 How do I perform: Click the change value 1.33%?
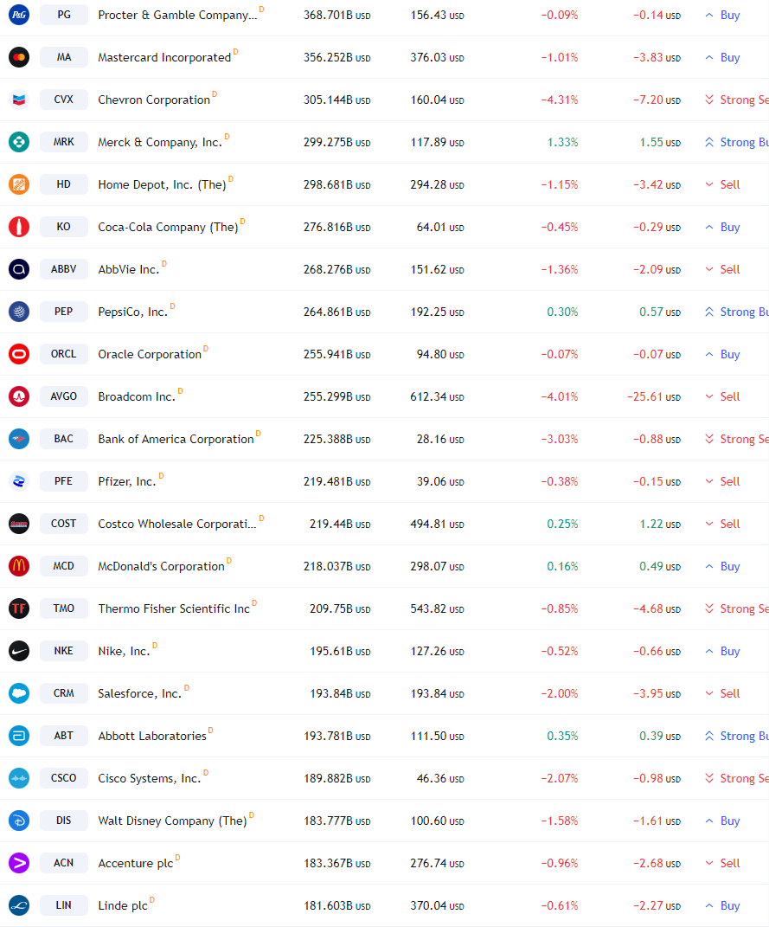point(562,142)
